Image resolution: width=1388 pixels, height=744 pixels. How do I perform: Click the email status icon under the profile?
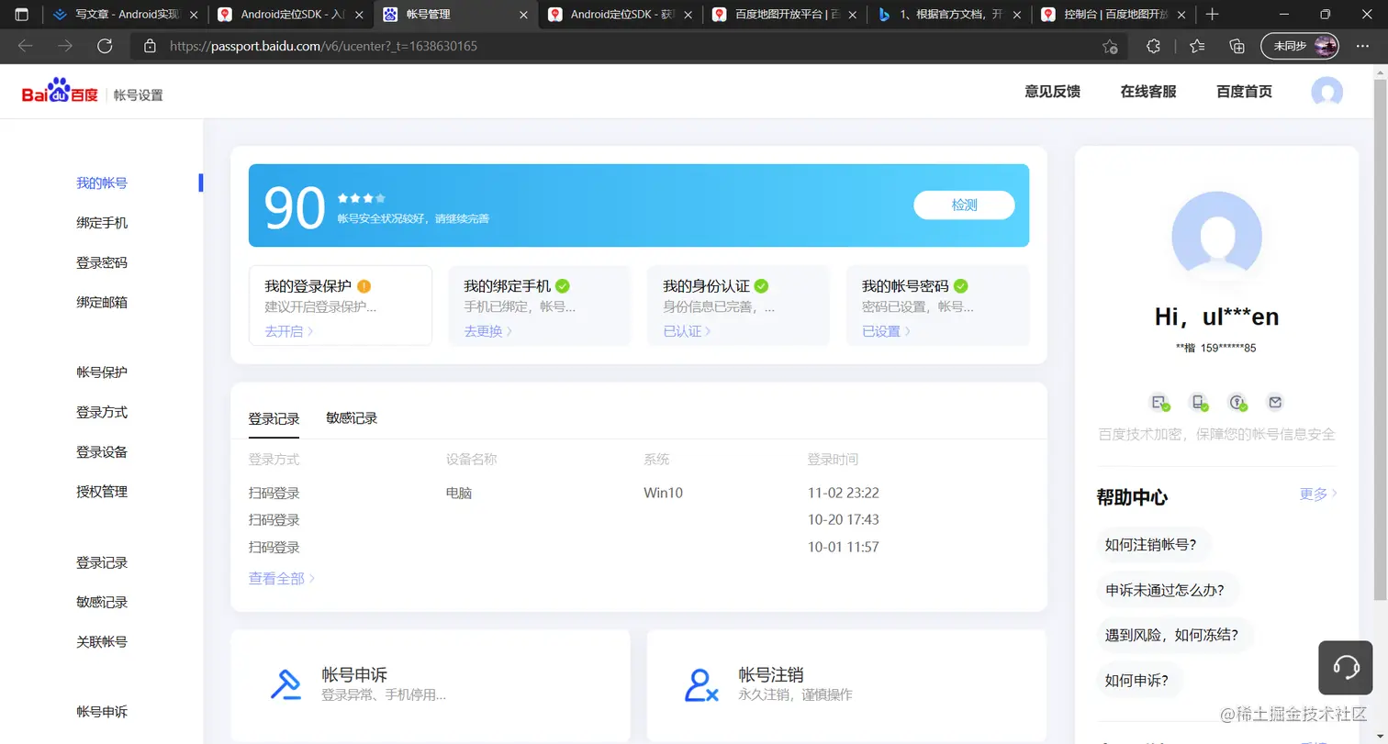1275,402
